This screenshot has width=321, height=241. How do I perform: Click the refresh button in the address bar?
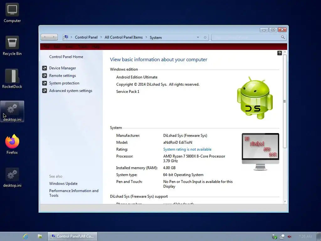(205, 38)
